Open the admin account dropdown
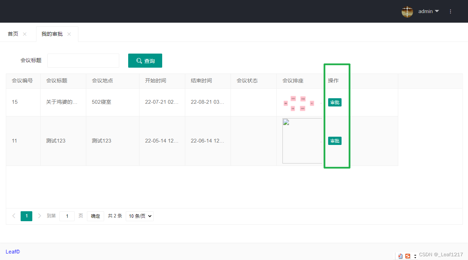 (428, 11)
